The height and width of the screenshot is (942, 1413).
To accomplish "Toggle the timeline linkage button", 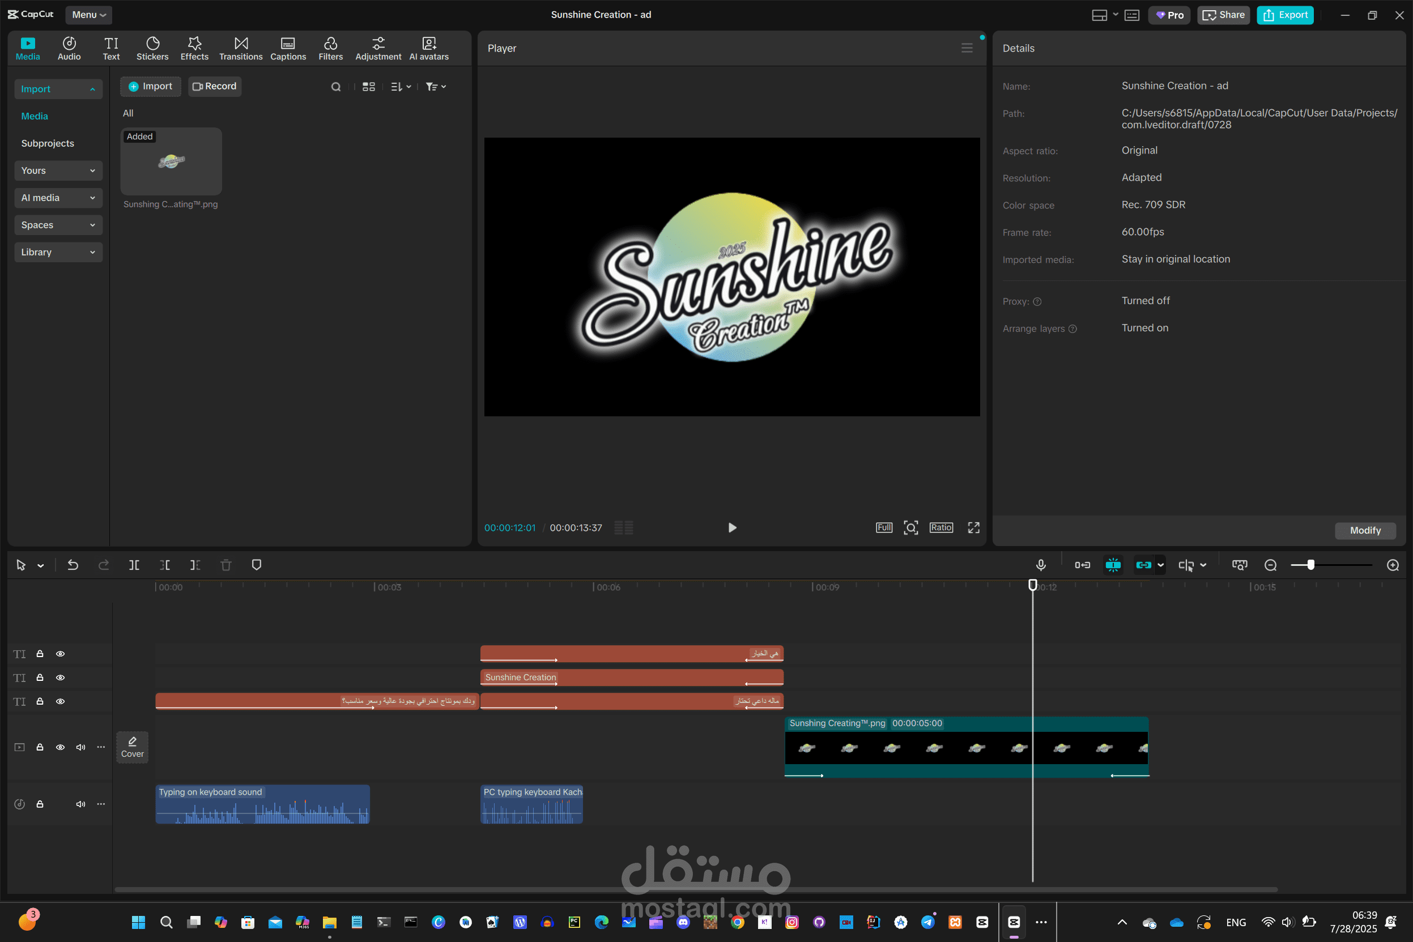I will (x=1144, y=565).
